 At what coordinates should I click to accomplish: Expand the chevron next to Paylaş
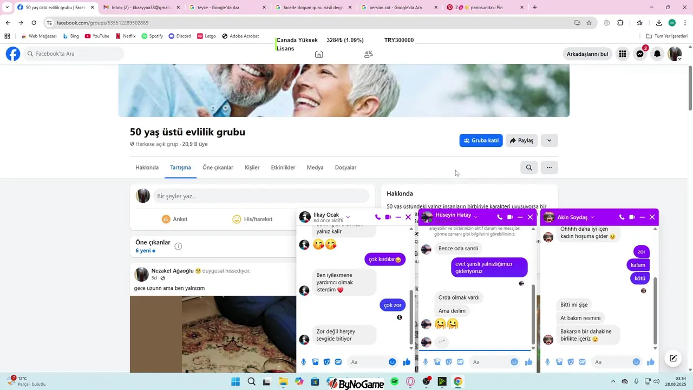[549, 140]
